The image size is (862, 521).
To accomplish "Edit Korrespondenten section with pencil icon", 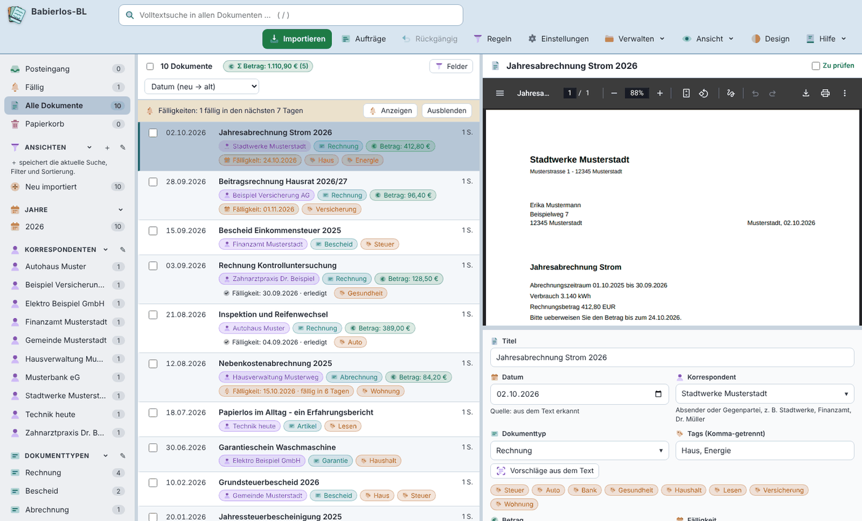I will pyautogui.click(x=123, y=250).
